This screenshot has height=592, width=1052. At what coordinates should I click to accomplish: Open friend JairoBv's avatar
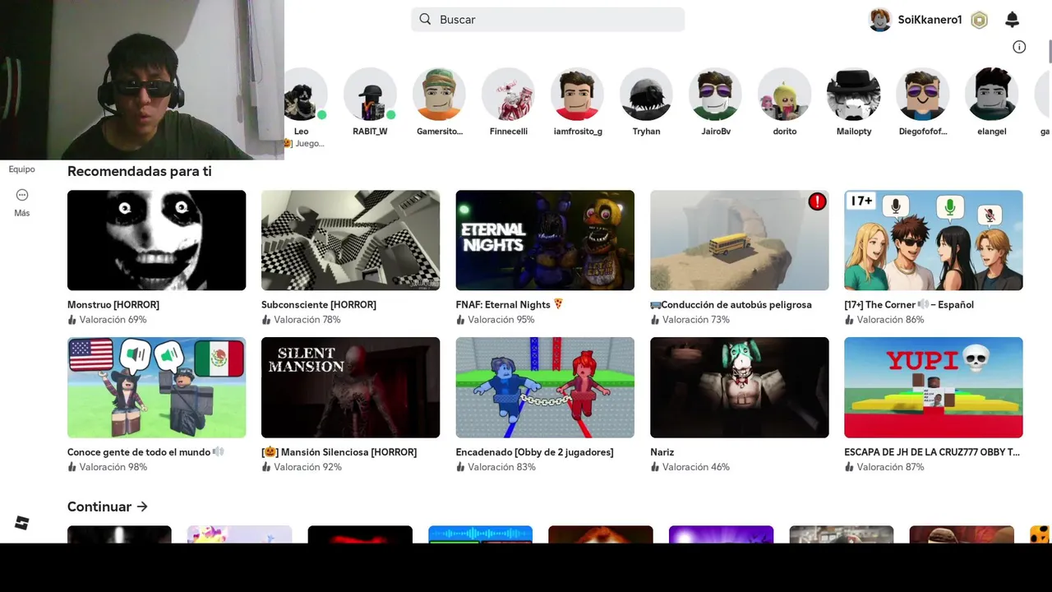(x=715, y=94)
